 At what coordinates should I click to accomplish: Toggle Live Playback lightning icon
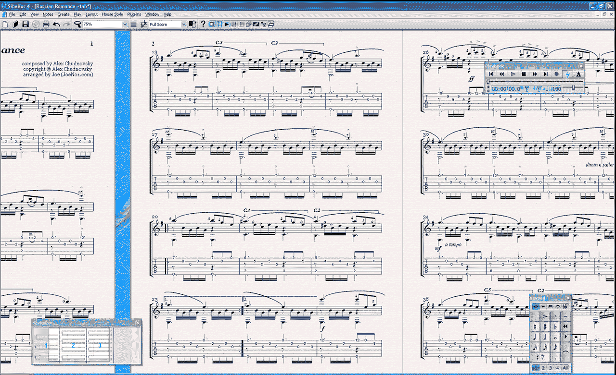(x=568, y=74)
